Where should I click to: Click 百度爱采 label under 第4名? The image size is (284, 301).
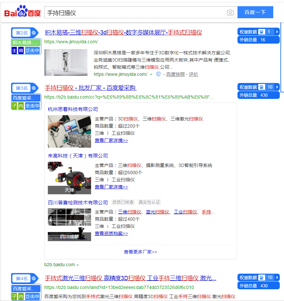pos(26,289)
